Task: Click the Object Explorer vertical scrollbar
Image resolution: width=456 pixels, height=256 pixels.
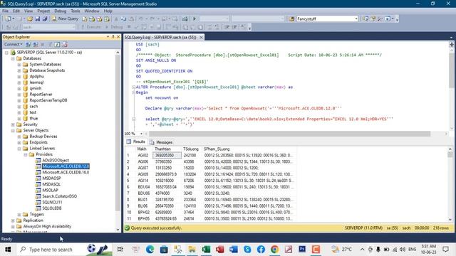Action: pyautogui.click(x=118, y=133)
